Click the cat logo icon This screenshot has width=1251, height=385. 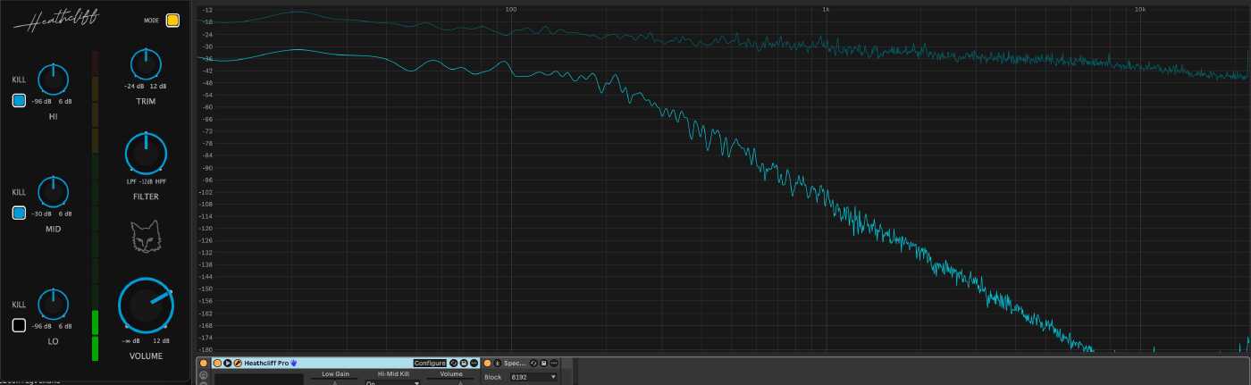pos(145,238)
